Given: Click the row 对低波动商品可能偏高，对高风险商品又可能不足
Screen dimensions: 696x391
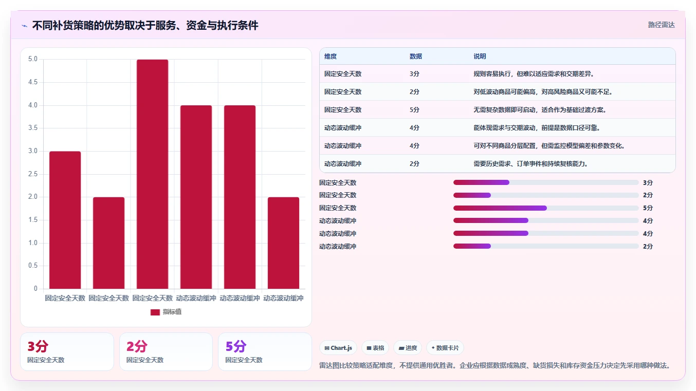Looking at the screenshot, I should [x=497, y=91].
